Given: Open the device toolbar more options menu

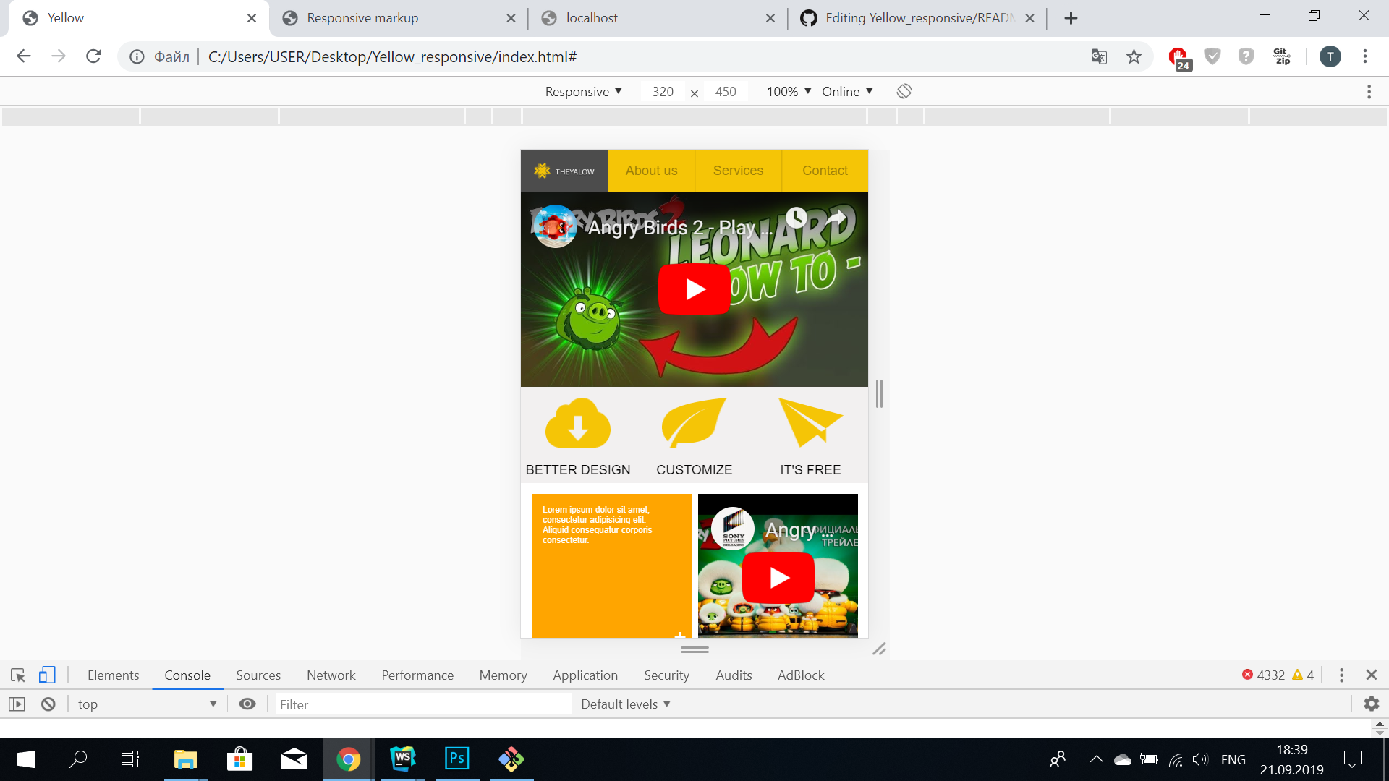Looking at the screenshot, I should pos(1369,91).
